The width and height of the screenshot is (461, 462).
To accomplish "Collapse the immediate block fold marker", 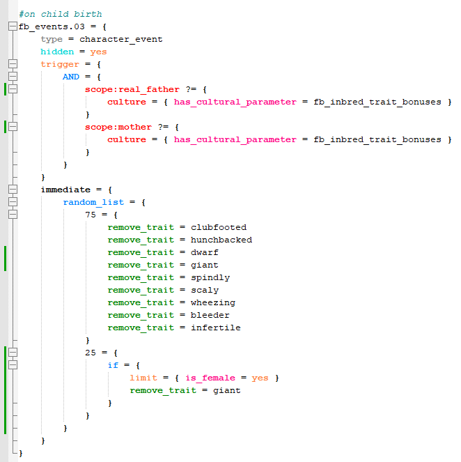I will tap(13, 190).
